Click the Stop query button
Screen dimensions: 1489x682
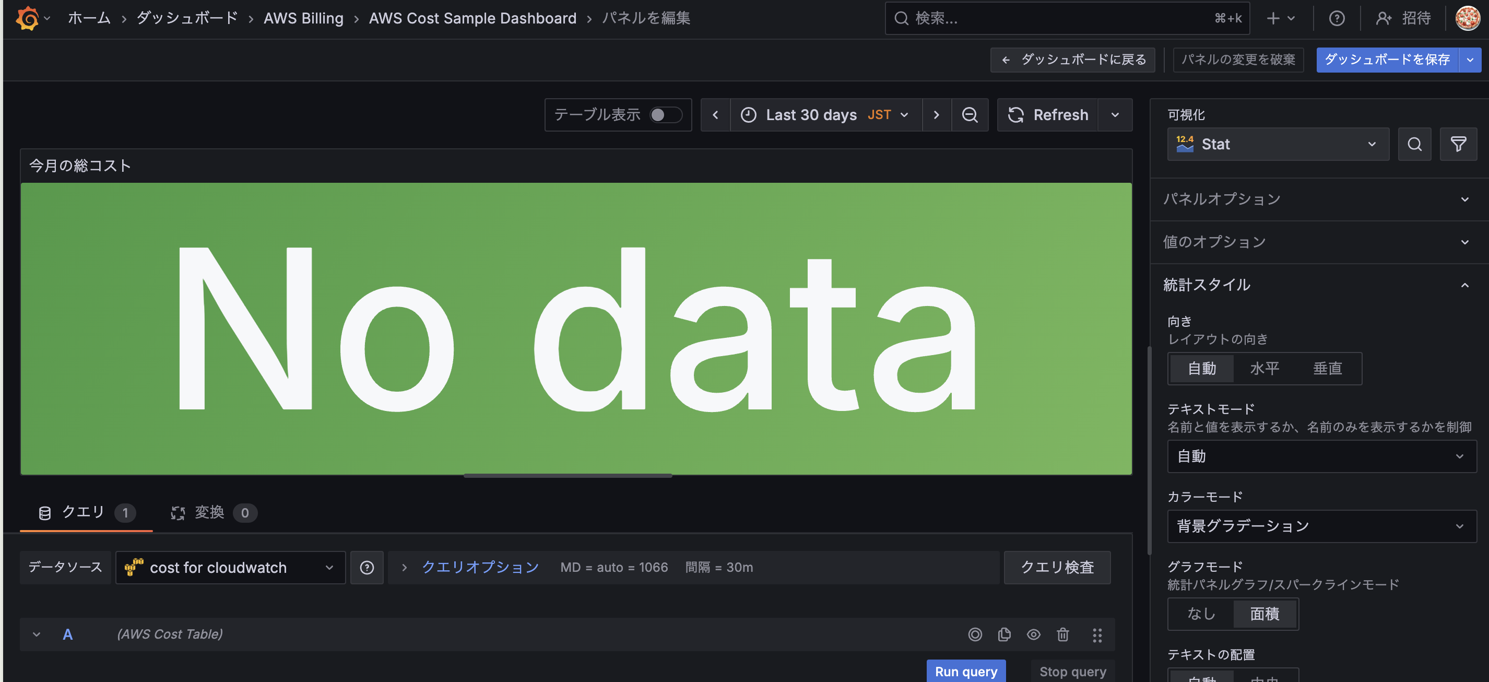(1073, 672)
